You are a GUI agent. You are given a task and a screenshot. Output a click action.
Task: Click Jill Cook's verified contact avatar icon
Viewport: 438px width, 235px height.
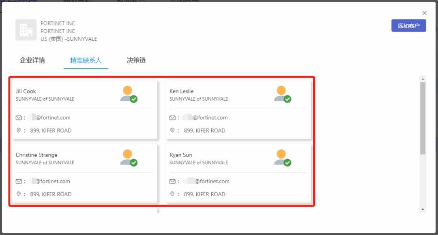tap(129, 94)
